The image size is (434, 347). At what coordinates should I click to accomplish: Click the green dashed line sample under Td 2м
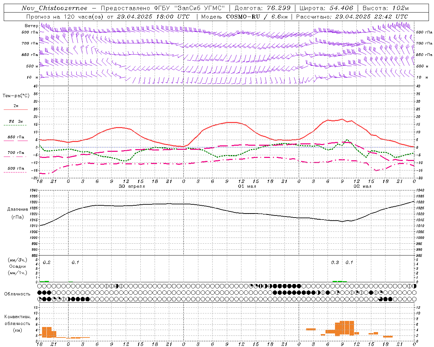click(16, 125)
